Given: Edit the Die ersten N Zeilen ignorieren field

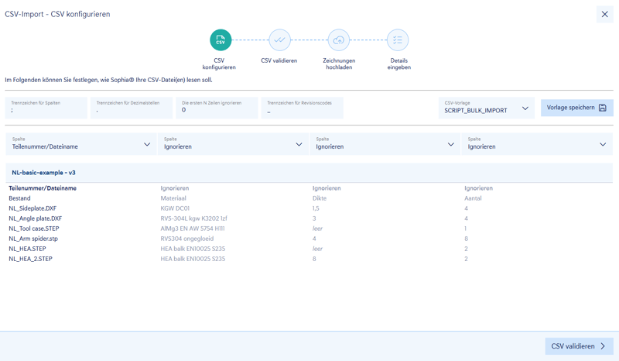Looking at the screenshot, I should pos(217,108).
